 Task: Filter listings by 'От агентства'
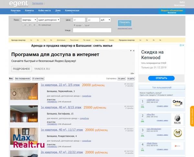(38, 78)
